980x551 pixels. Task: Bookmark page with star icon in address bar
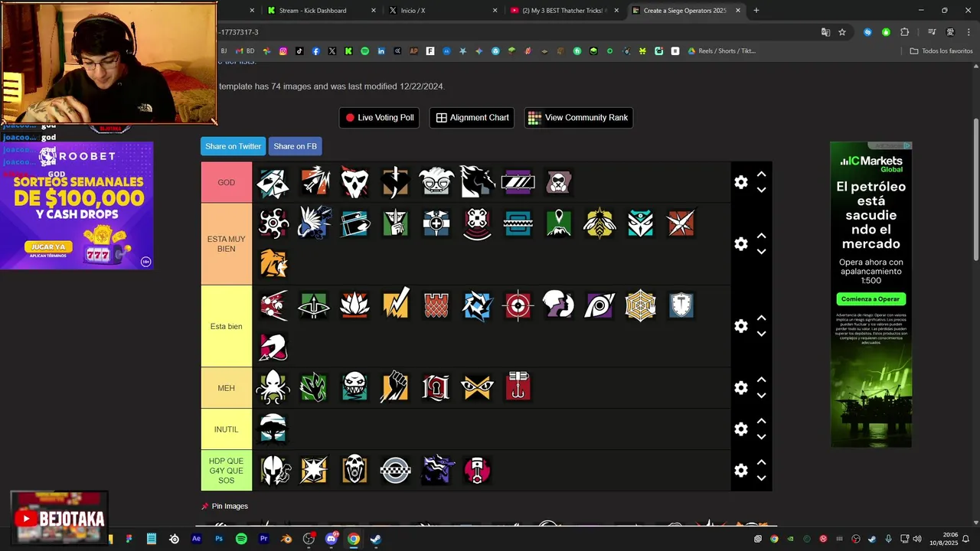tap(842, 32)
